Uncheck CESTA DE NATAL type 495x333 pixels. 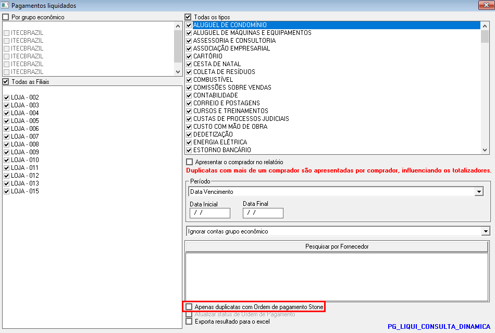pyautogui.click(x=189, y=64)
